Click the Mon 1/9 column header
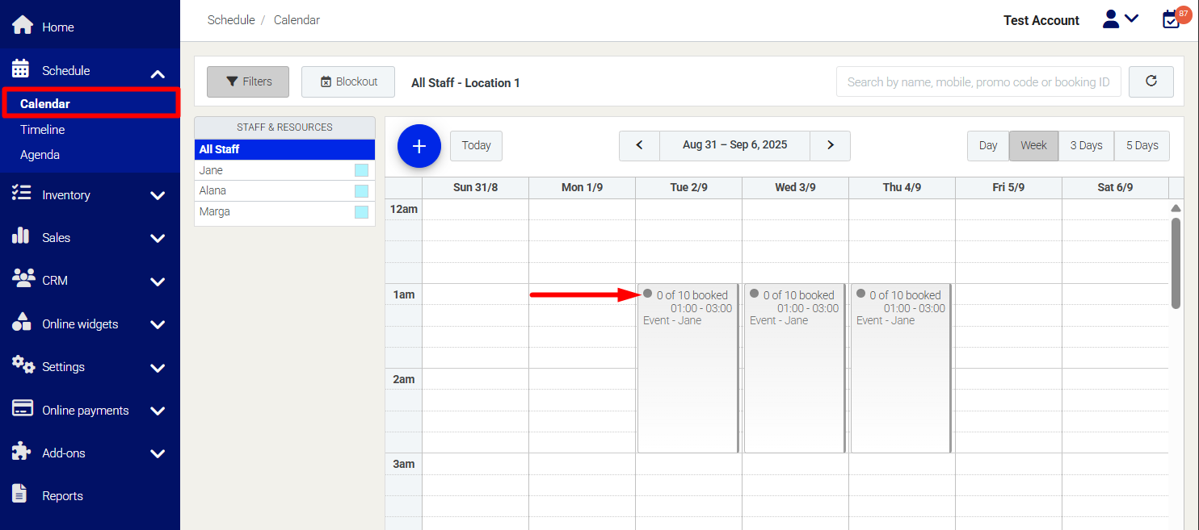This screenshot has width=1199, height=530. 582,187
